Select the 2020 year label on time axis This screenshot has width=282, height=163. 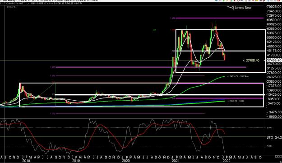point(125,161)
